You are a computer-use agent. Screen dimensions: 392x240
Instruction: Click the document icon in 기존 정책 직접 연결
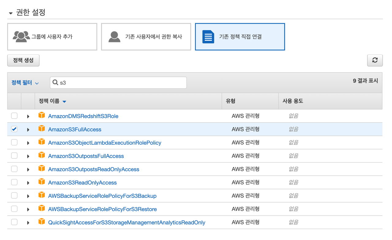(x=208, y=37)
